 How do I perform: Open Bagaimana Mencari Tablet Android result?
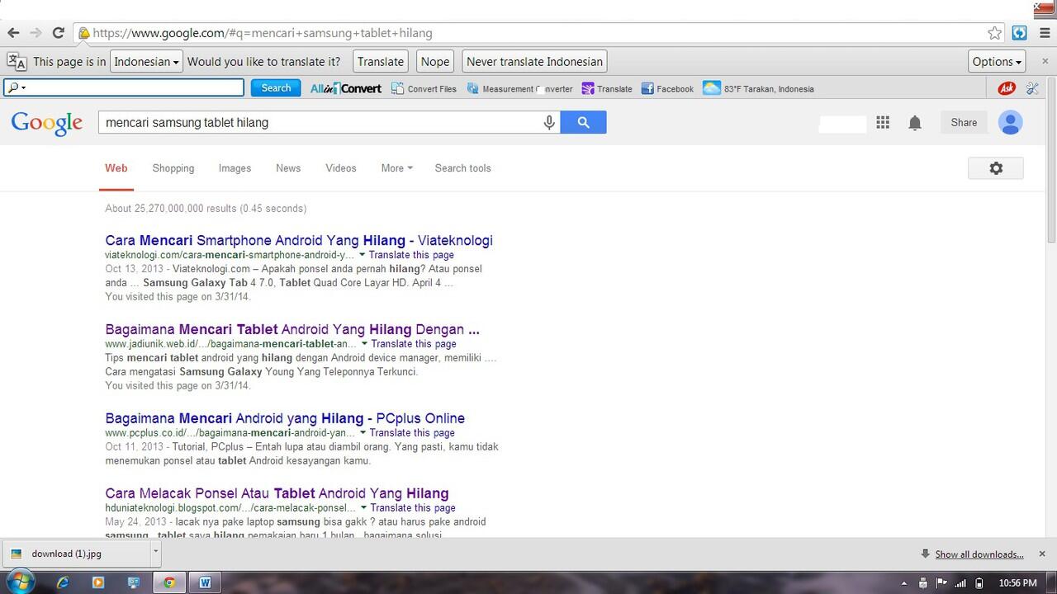point(292,329)
